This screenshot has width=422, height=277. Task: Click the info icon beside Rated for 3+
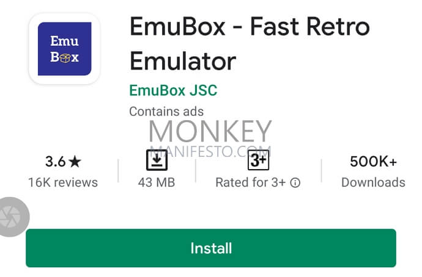coord(295,183)
